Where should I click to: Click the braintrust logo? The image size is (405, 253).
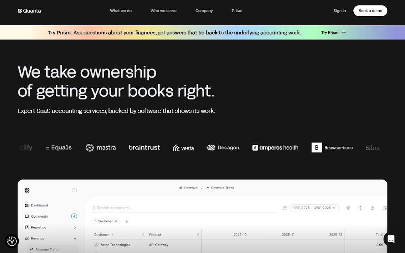(x=144, y=147)
